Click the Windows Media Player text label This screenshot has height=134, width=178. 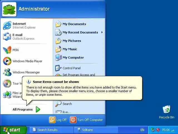coord(27,61)
